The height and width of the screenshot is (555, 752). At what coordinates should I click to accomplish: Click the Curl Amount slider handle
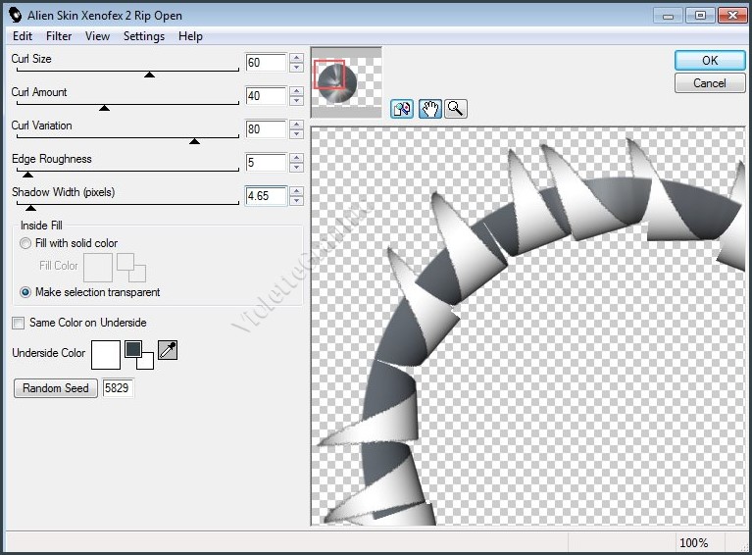(x=104, y=108)
